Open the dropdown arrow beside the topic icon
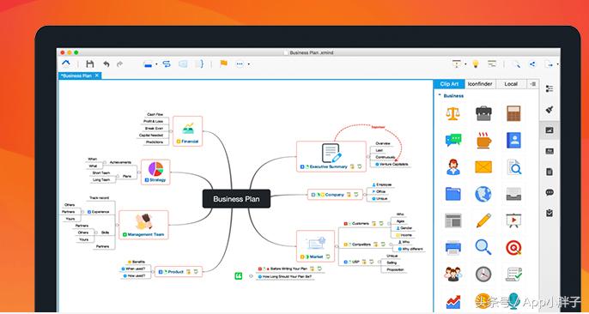 156,64
